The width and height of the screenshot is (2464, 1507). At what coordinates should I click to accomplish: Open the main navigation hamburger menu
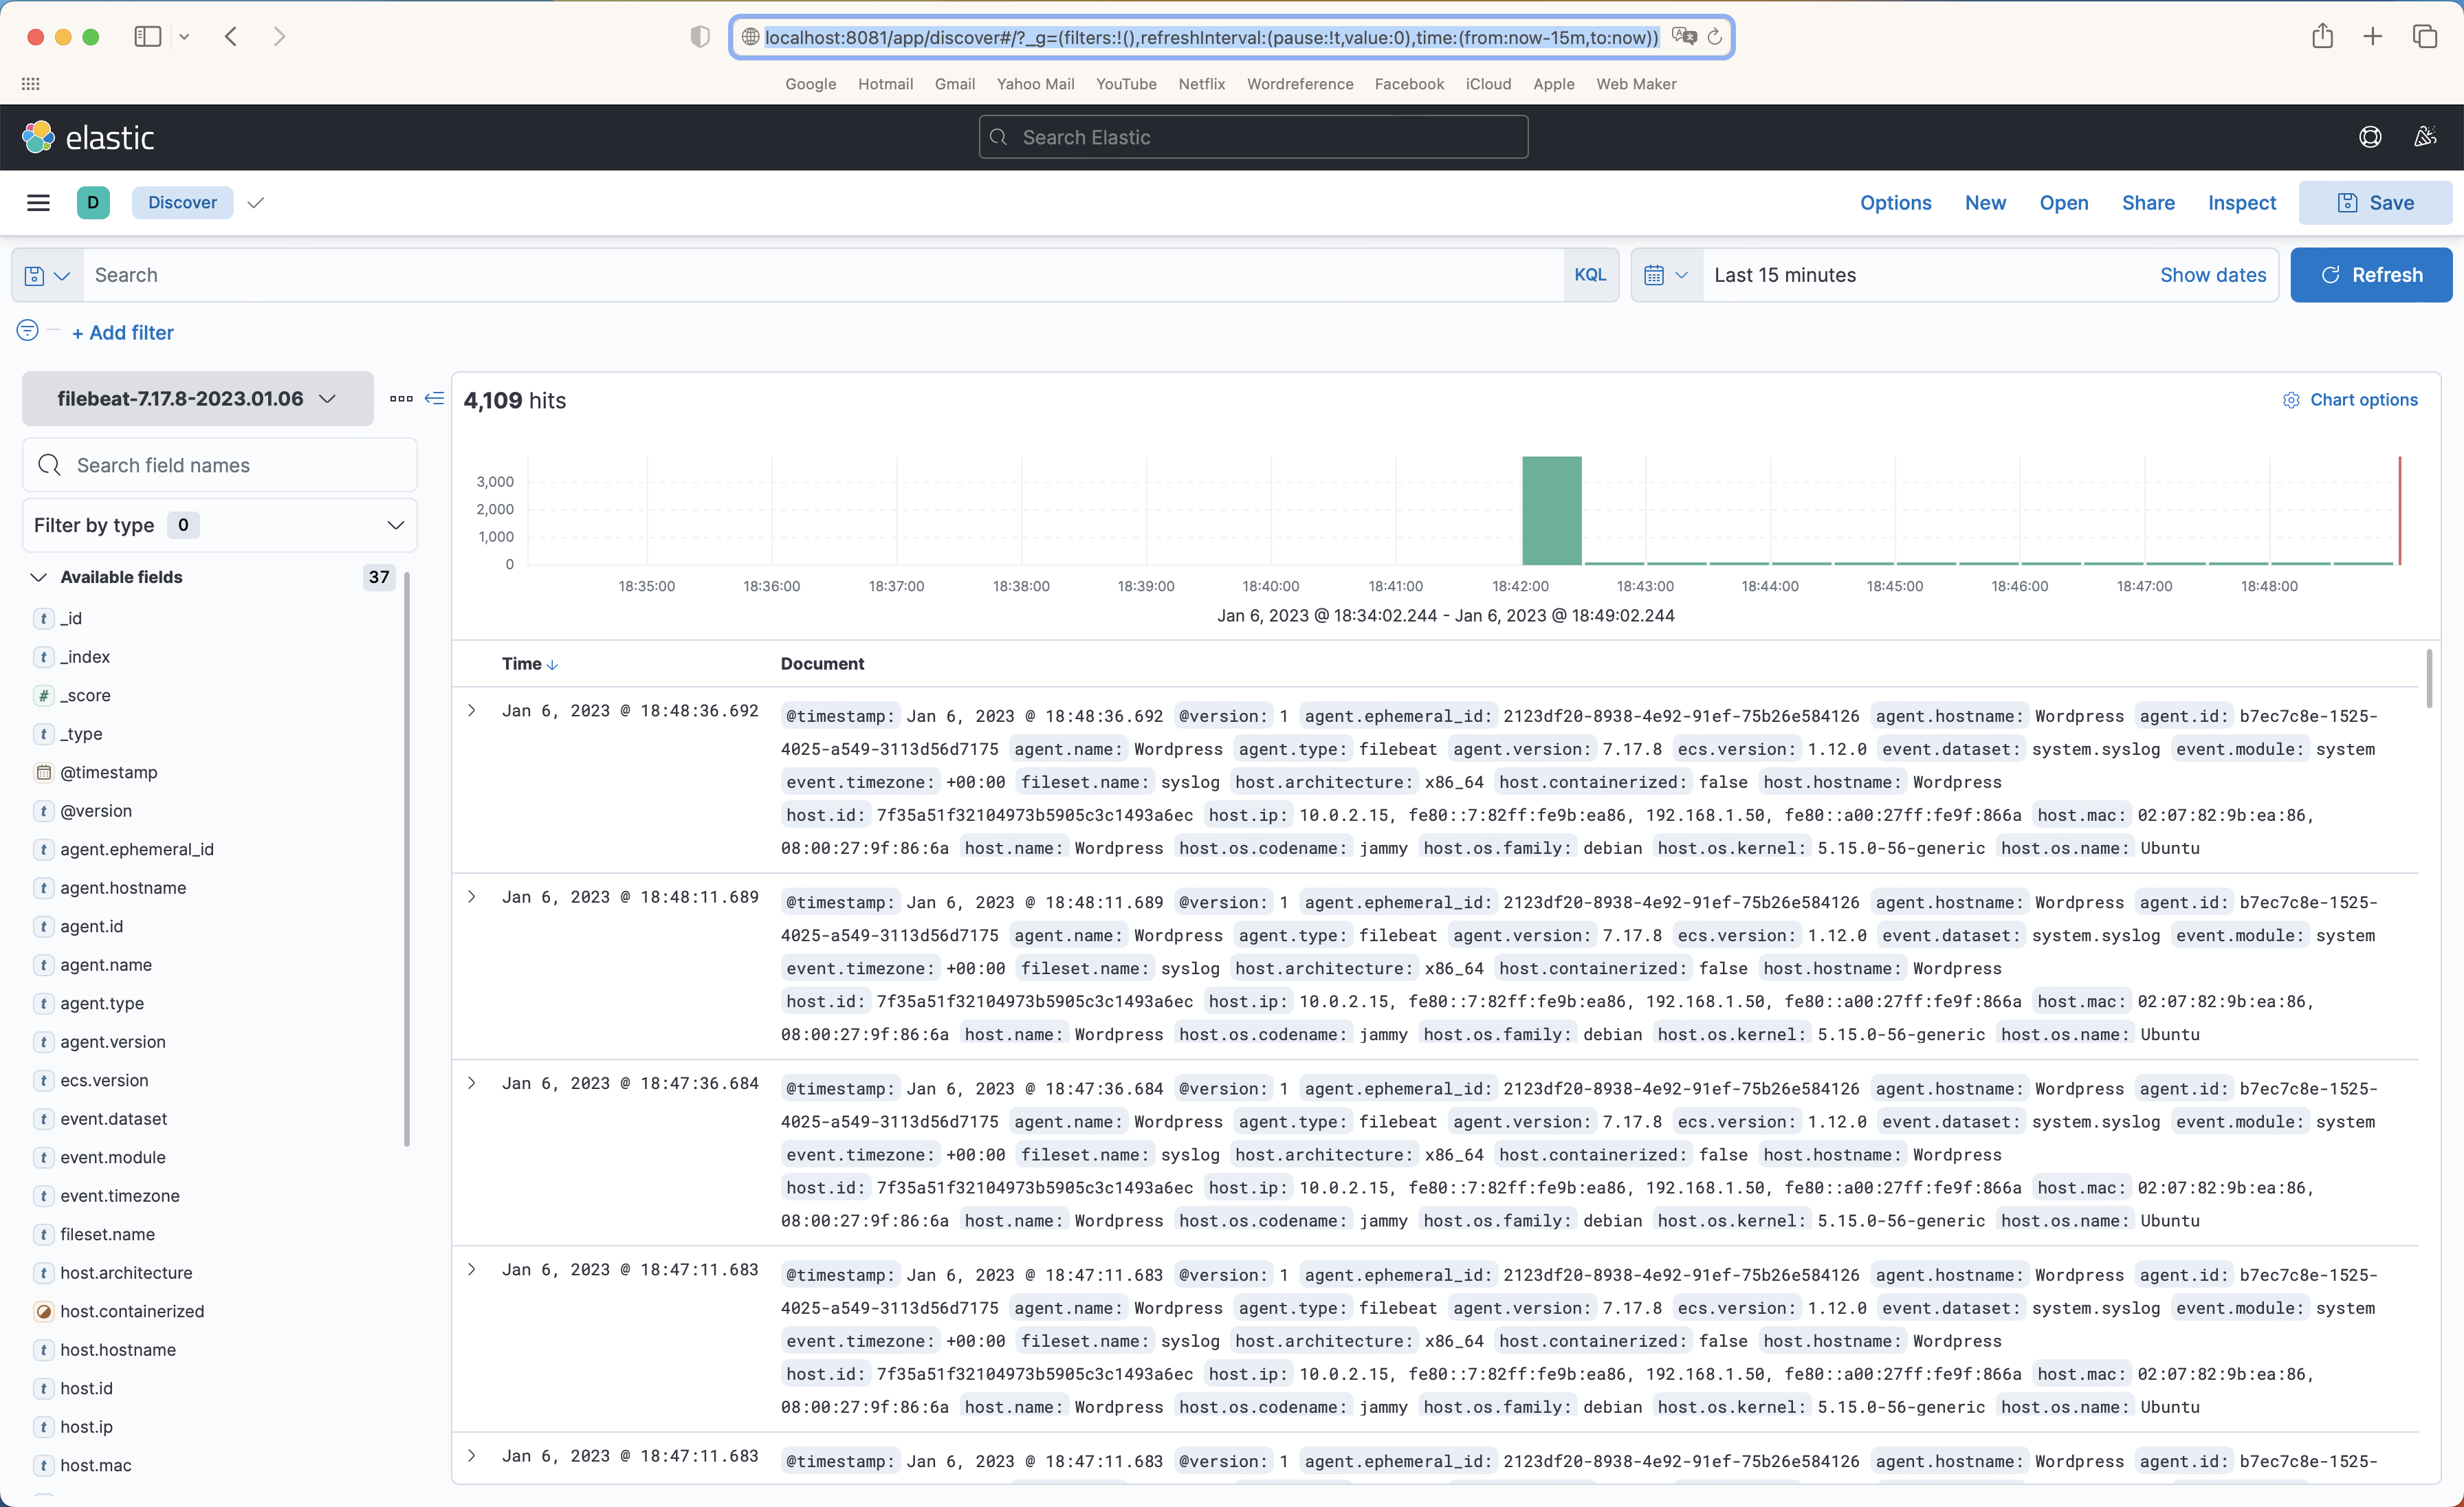coord(38,202)
